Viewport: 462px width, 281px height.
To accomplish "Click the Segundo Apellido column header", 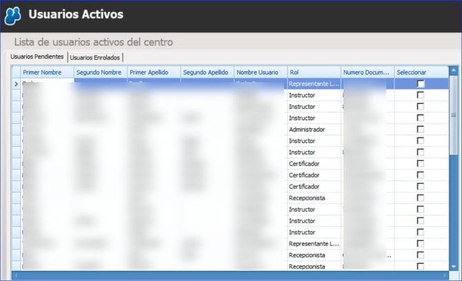I will 207,72.
